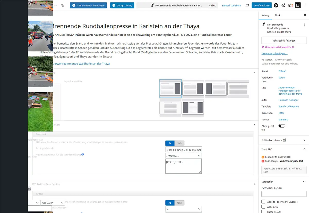Open post actions menu beside post title

304,24
